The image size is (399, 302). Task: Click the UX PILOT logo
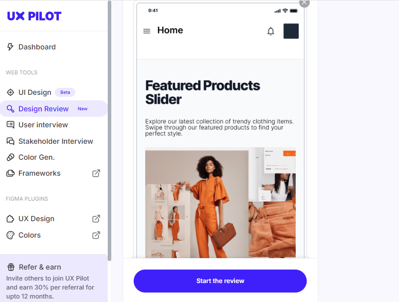click(x=34, y=16)
